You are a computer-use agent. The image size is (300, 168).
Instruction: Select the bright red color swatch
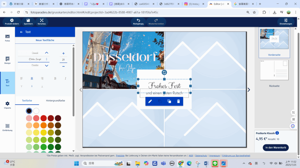tap(44, 118)
